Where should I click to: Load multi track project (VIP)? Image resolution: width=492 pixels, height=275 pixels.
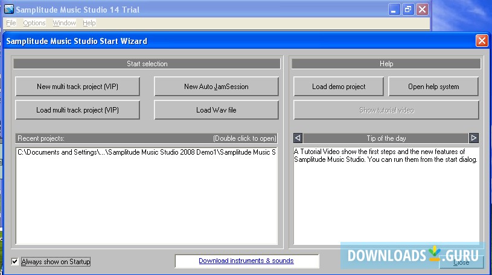tap(77, 110)
